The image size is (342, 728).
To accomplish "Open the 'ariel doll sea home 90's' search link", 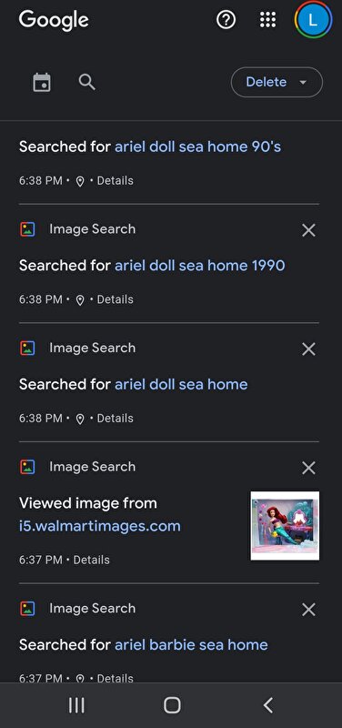I will (x=197, y=147).
